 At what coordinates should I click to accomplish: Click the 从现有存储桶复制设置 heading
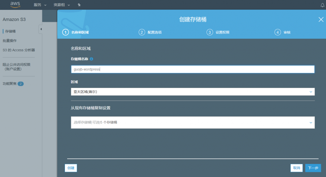click(x=90, y=108)
